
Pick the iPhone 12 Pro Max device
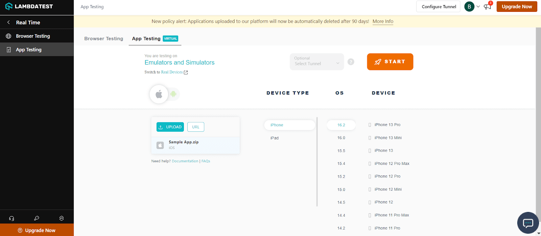coord(389,164)
